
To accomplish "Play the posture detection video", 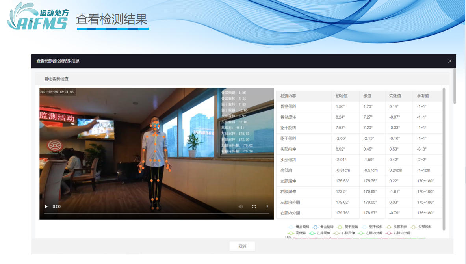I will (46, 206).
